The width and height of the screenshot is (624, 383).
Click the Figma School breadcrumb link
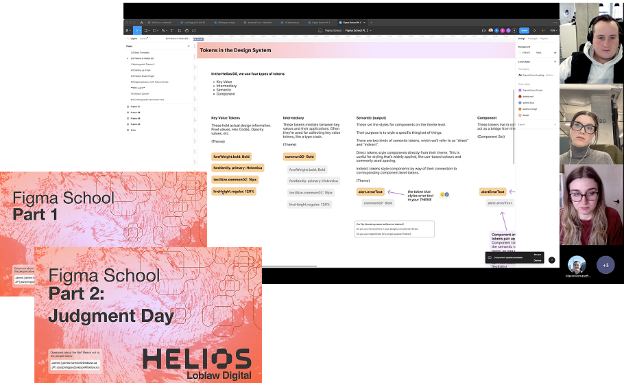coord(333,31)
